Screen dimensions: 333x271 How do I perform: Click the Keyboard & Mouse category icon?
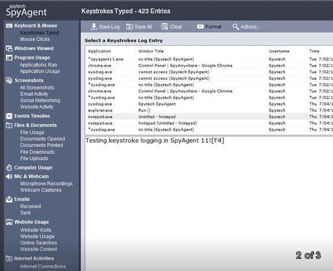click(x=9, y=26)
